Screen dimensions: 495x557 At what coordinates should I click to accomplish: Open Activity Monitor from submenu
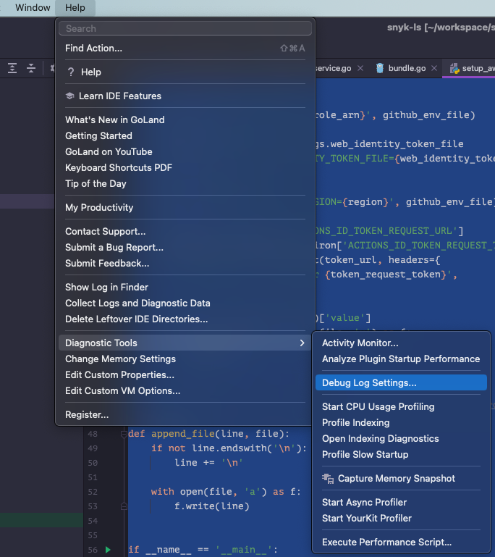pyautogui.click(x=360, y=343)
